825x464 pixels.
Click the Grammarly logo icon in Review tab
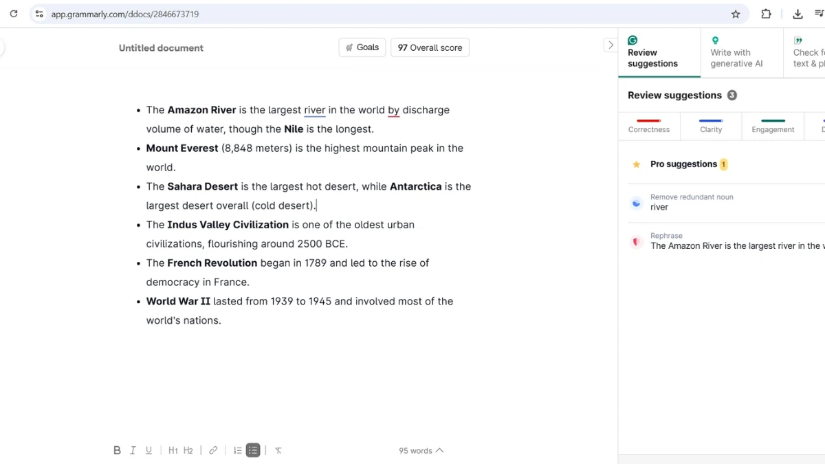(632, 41)
